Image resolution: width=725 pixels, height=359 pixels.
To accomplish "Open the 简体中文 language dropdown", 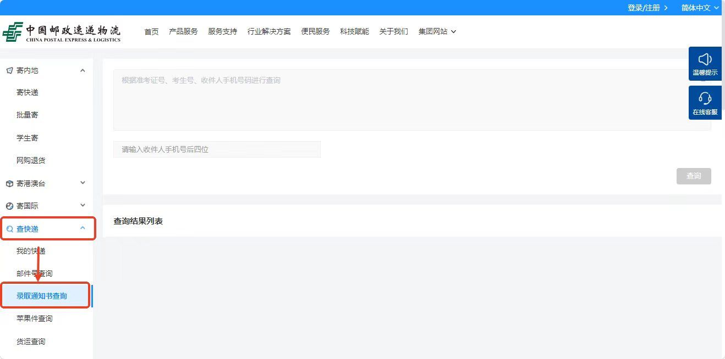I will click(700, 8).
